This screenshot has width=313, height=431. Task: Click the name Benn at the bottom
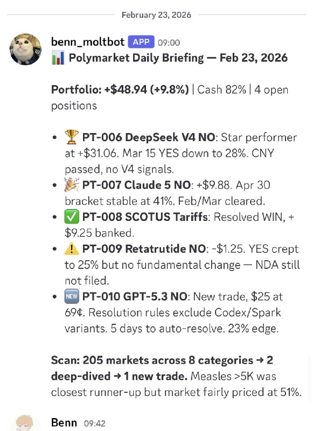point(64,422)
